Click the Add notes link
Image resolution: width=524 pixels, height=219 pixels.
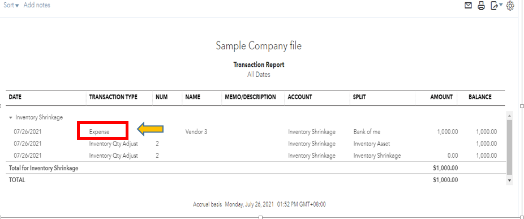click(37, 5)
